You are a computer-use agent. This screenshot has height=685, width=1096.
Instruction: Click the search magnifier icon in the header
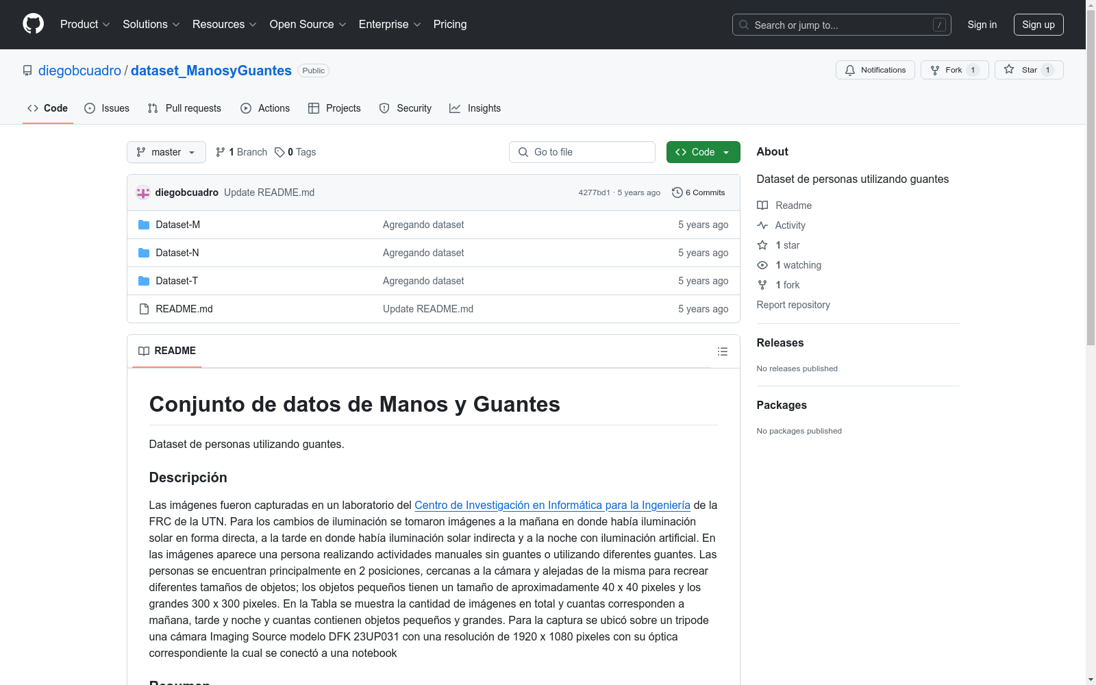744,25
